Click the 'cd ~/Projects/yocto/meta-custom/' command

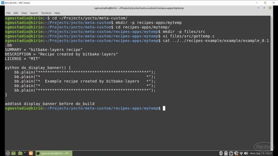click(90, 18)
